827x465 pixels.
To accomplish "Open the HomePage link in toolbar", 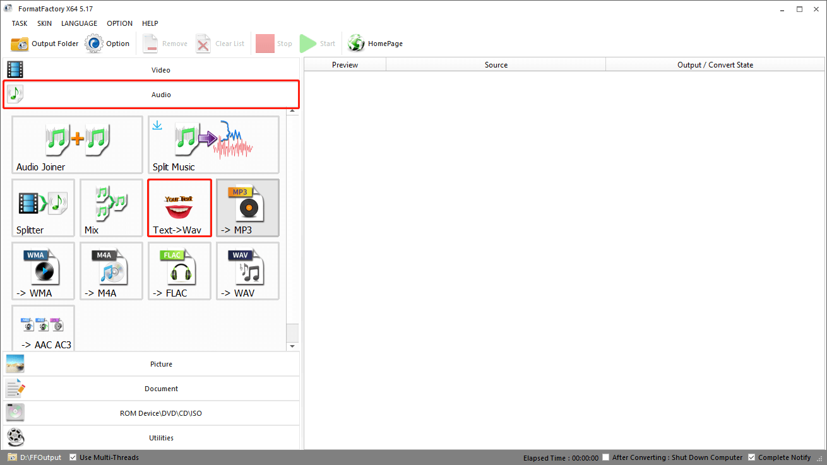I will [x=375, y=44].
